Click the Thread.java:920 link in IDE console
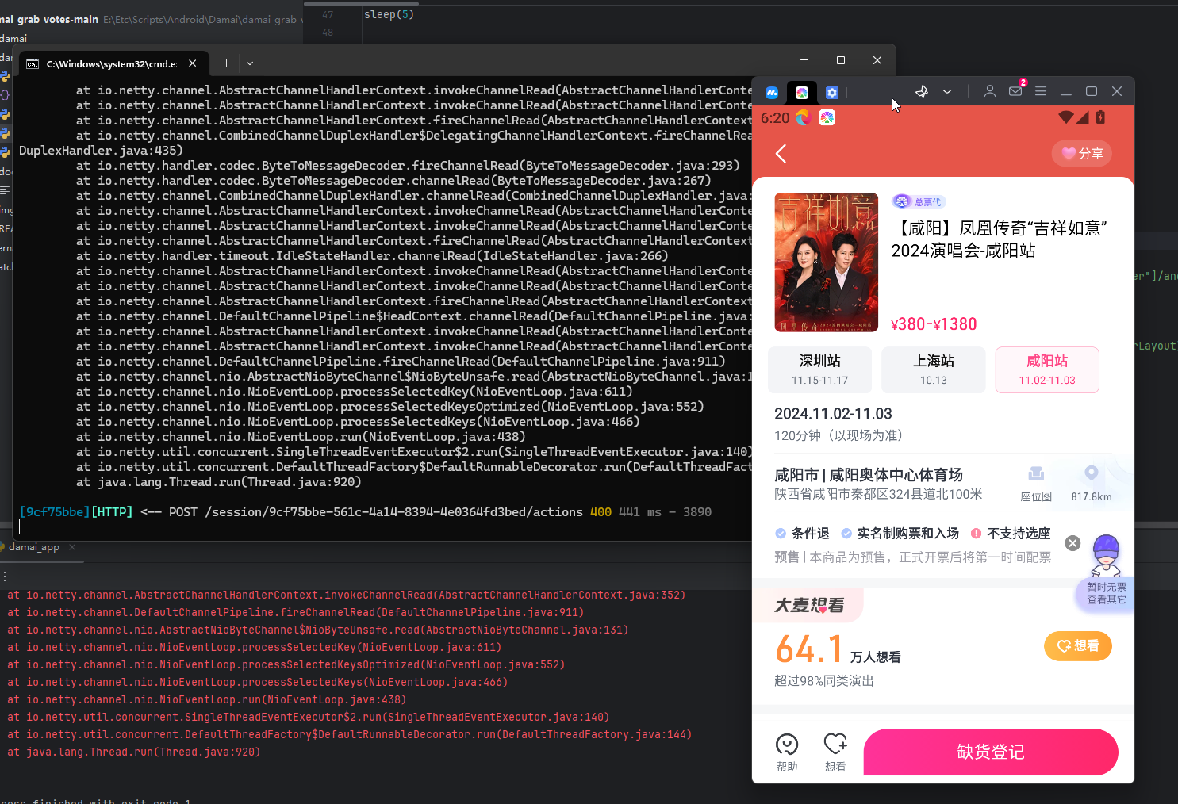Viewport: 1178px width, 804px height. 209,752
